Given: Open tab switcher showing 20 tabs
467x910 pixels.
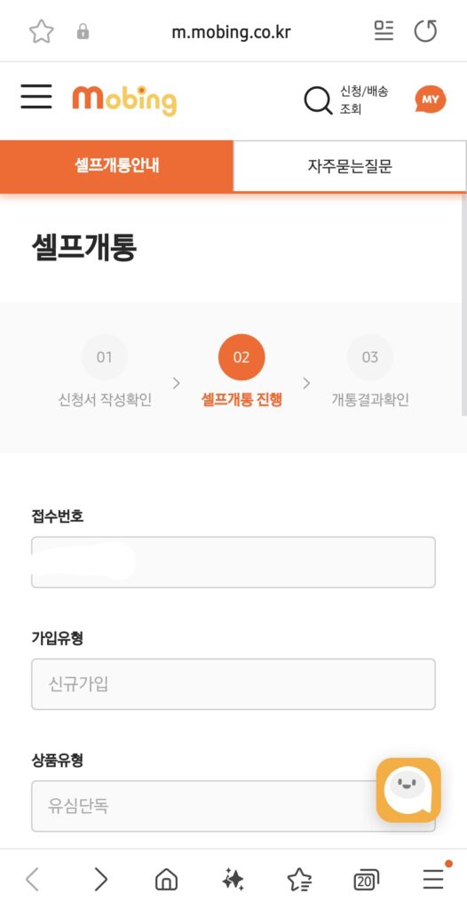Looking at the screenshot, I should [x=366, y=881].
